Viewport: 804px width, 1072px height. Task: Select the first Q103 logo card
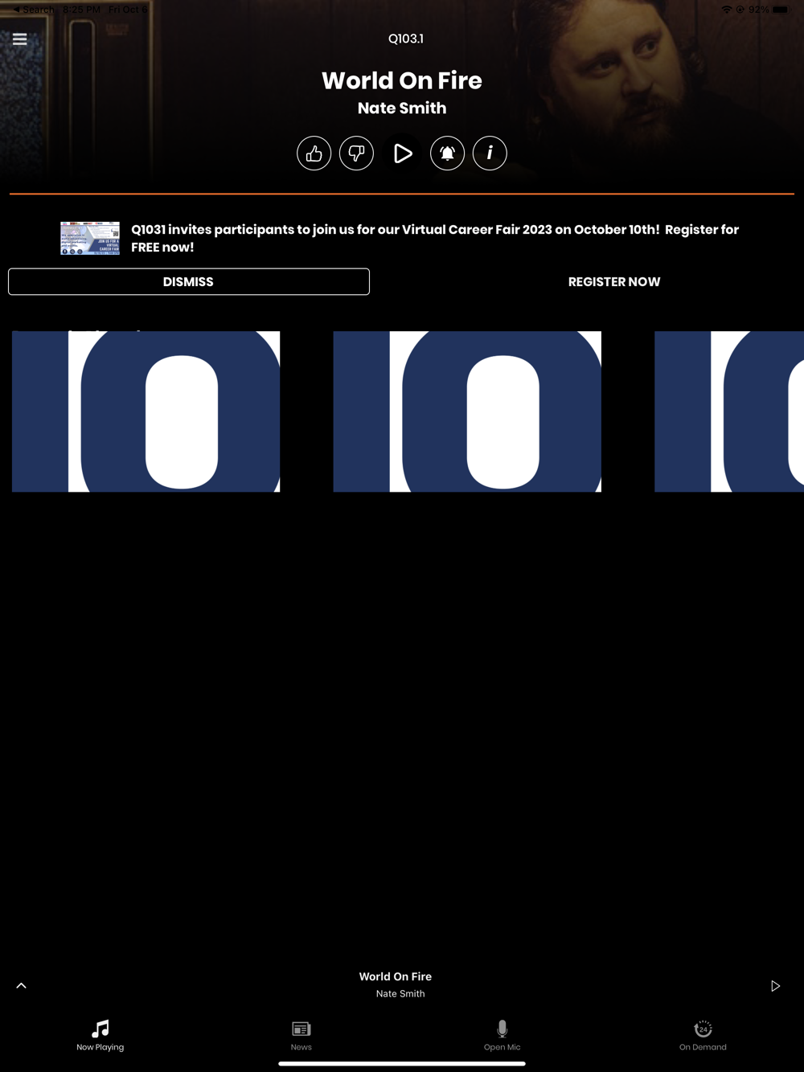click(x=146, y=411)
